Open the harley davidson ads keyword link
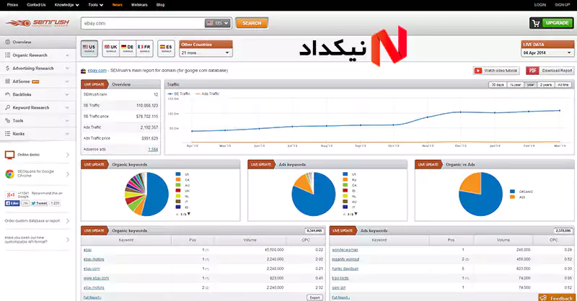 [345, 269]
